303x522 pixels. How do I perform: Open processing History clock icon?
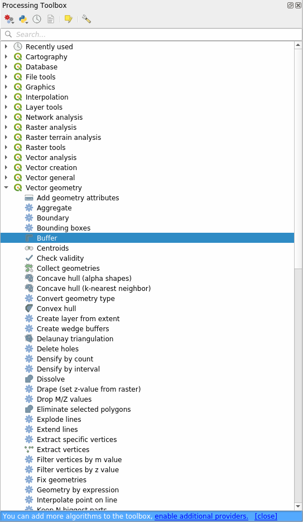click(37, 20)
